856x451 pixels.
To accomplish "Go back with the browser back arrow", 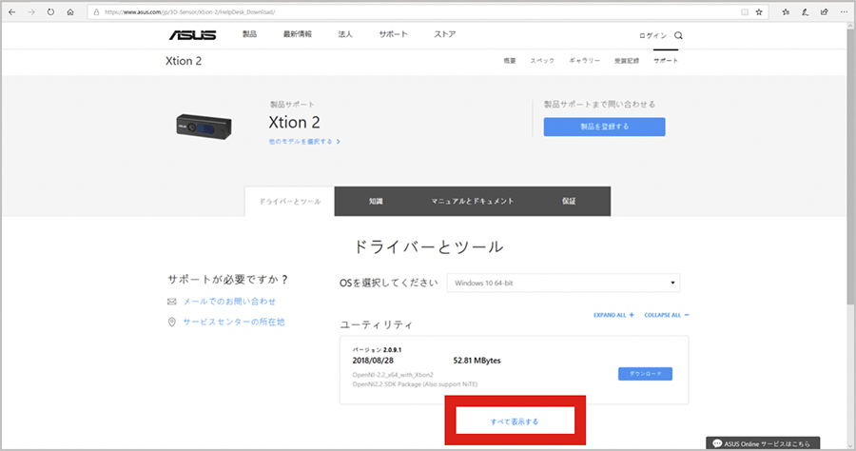I will pos(12,12).
